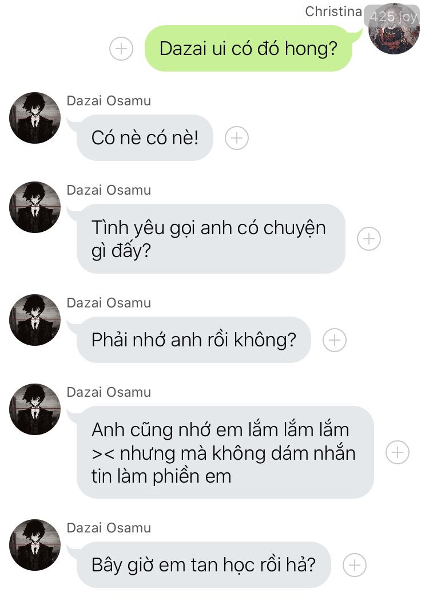Click Dazai Osamu name above "Có nè có nè!"
Screen dimensions: 429x600
pos(109,101)
